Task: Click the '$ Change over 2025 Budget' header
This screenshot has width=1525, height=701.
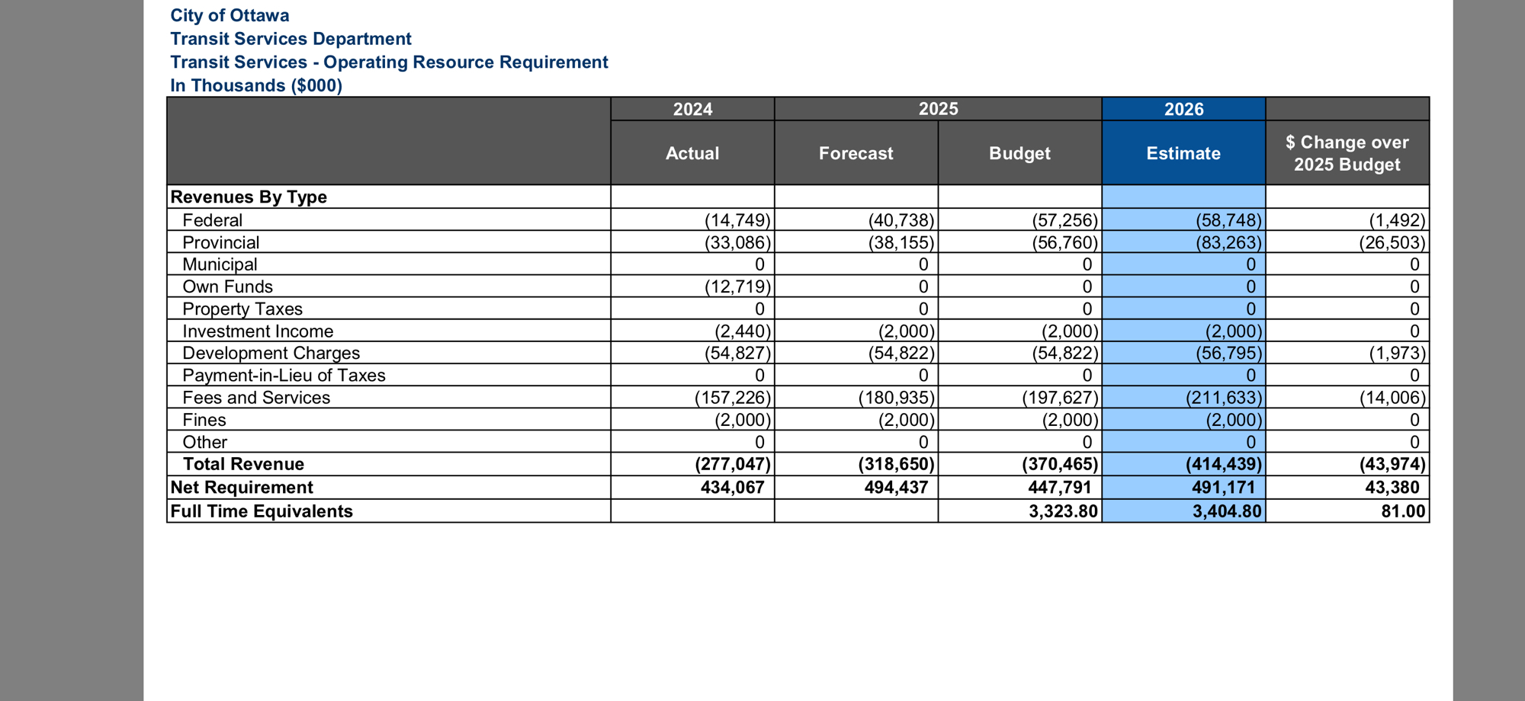Action: 1347,153
